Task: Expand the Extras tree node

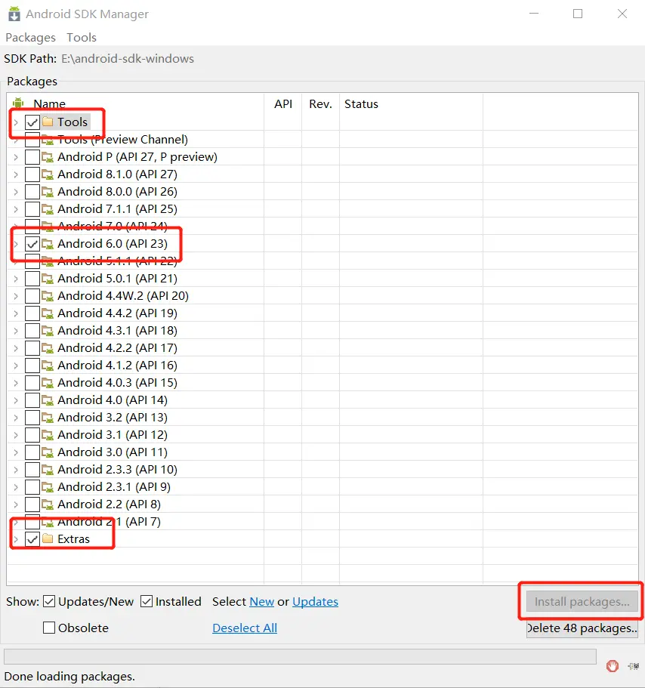Action: click(x=16, y=538)
